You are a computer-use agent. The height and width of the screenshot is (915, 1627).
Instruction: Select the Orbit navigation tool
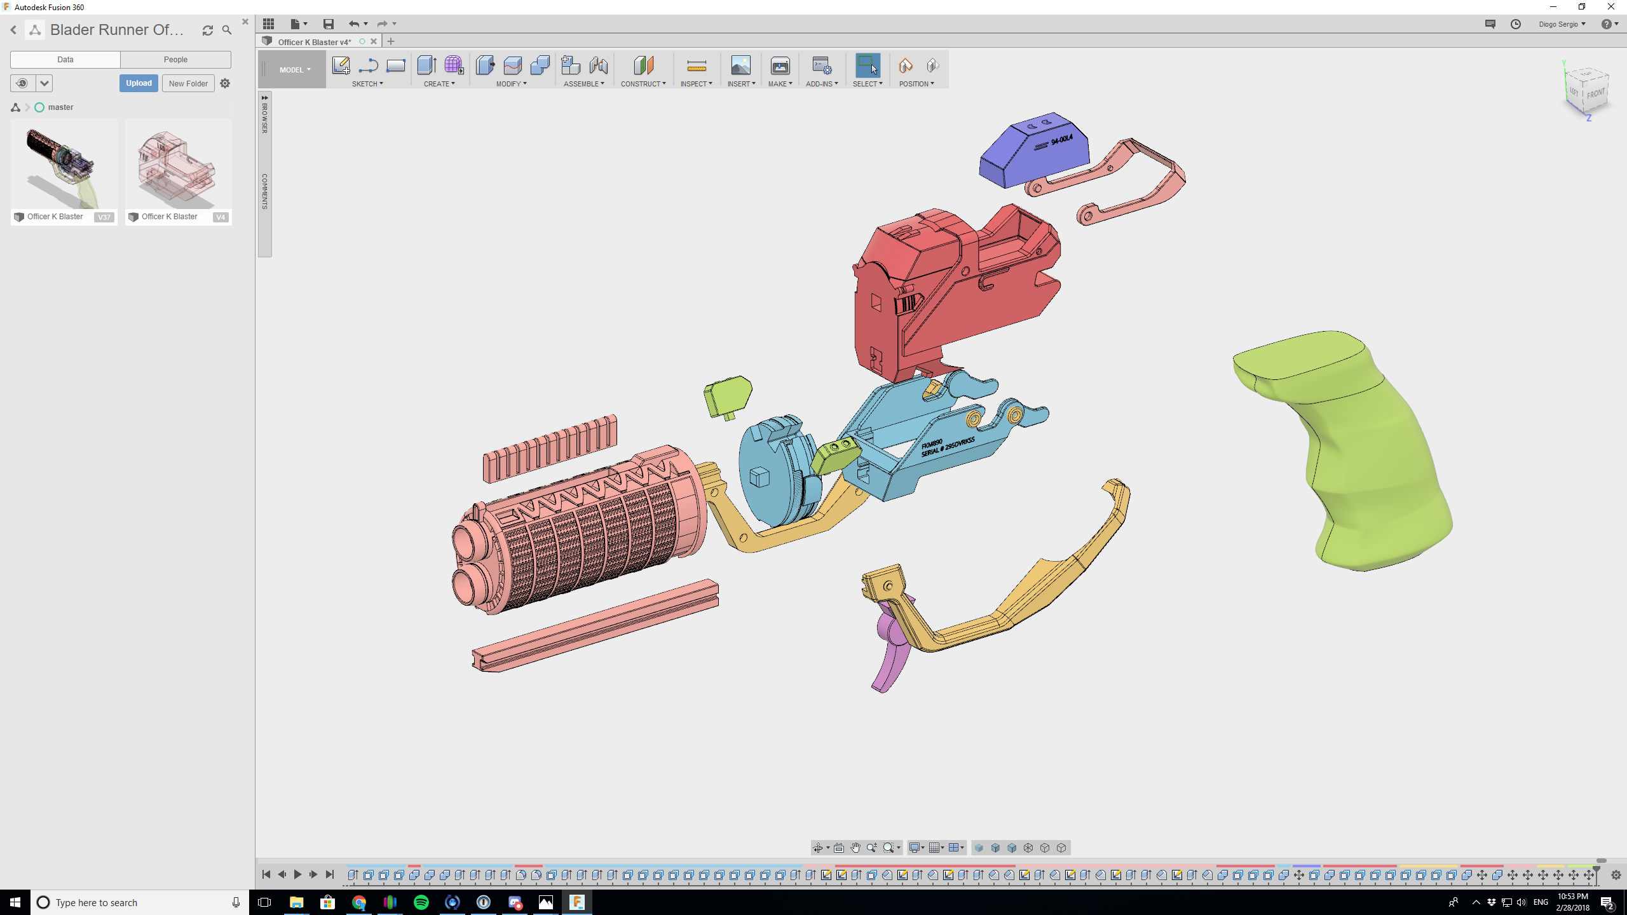pos(818,848)
